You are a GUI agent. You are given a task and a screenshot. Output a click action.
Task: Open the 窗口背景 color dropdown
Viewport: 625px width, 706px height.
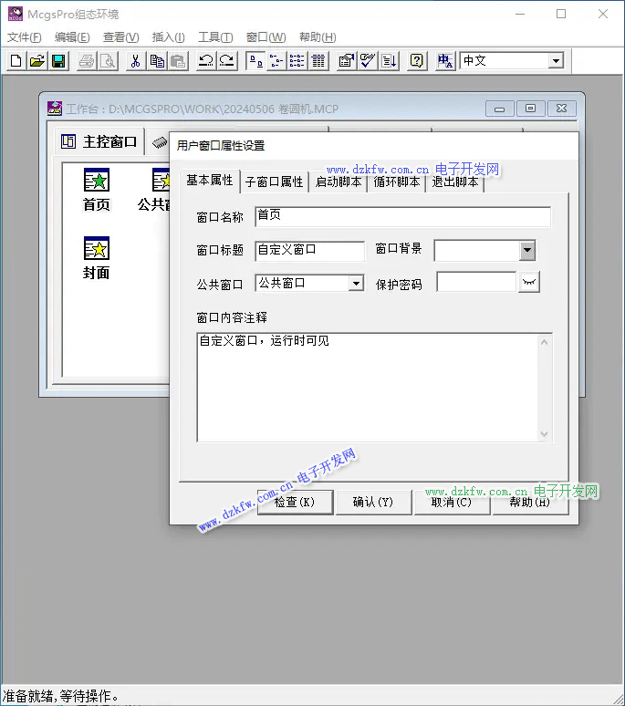click(x=527, y=251)
